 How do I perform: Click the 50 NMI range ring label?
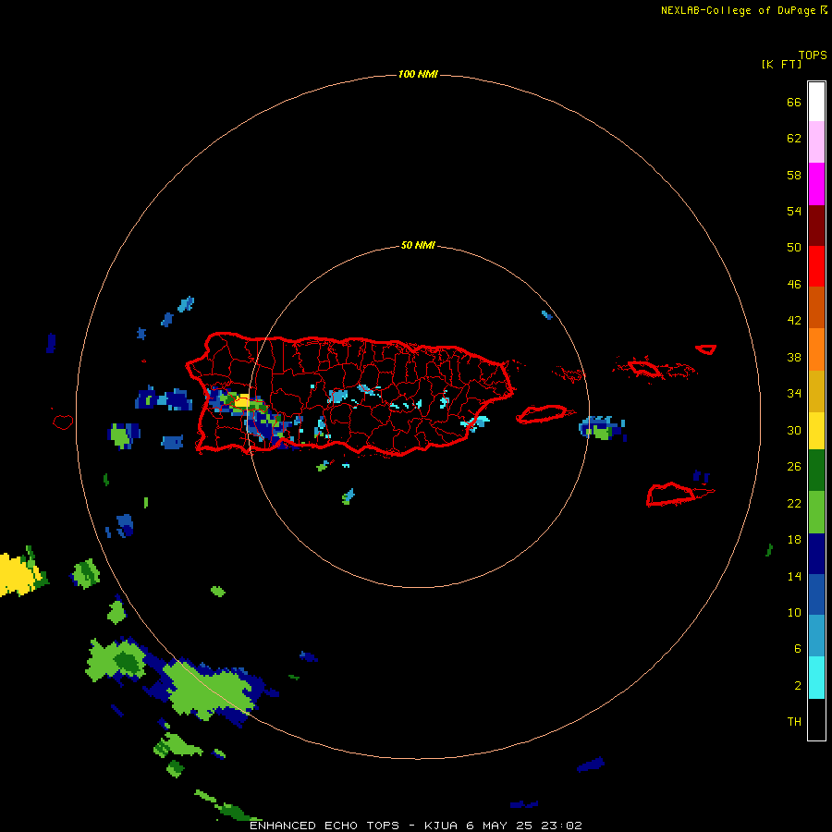click(418, 245)
